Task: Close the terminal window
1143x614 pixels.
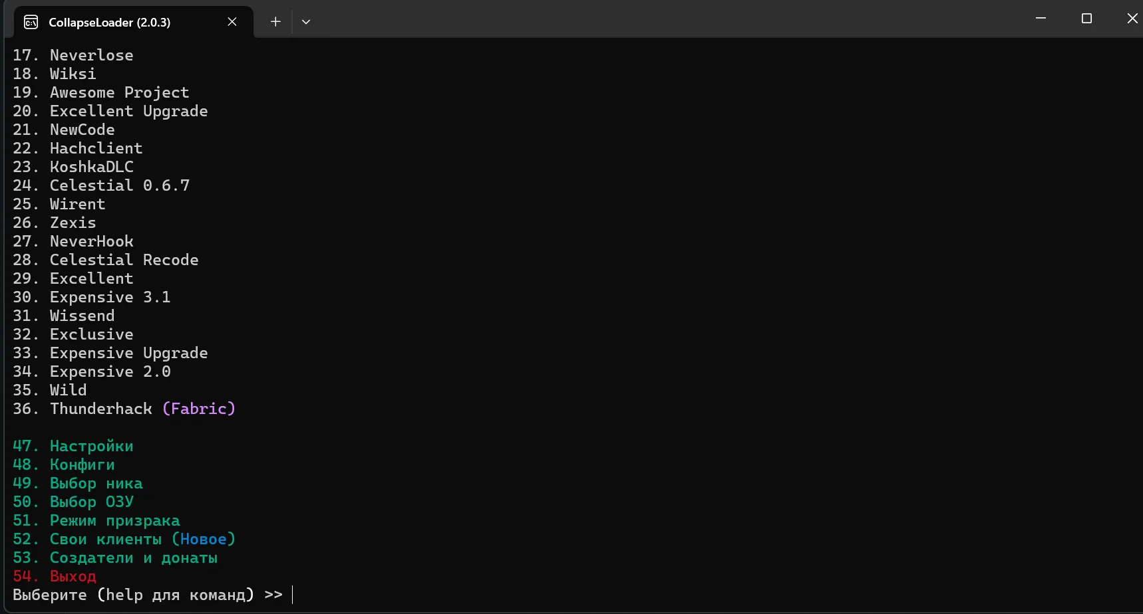Action: pos(1132,19)
